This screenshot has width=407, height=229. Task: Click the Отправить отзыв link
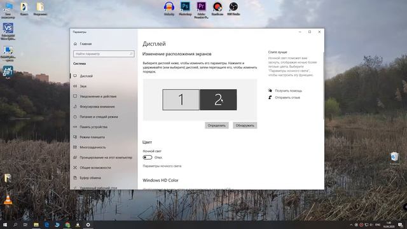coord(287,97)
